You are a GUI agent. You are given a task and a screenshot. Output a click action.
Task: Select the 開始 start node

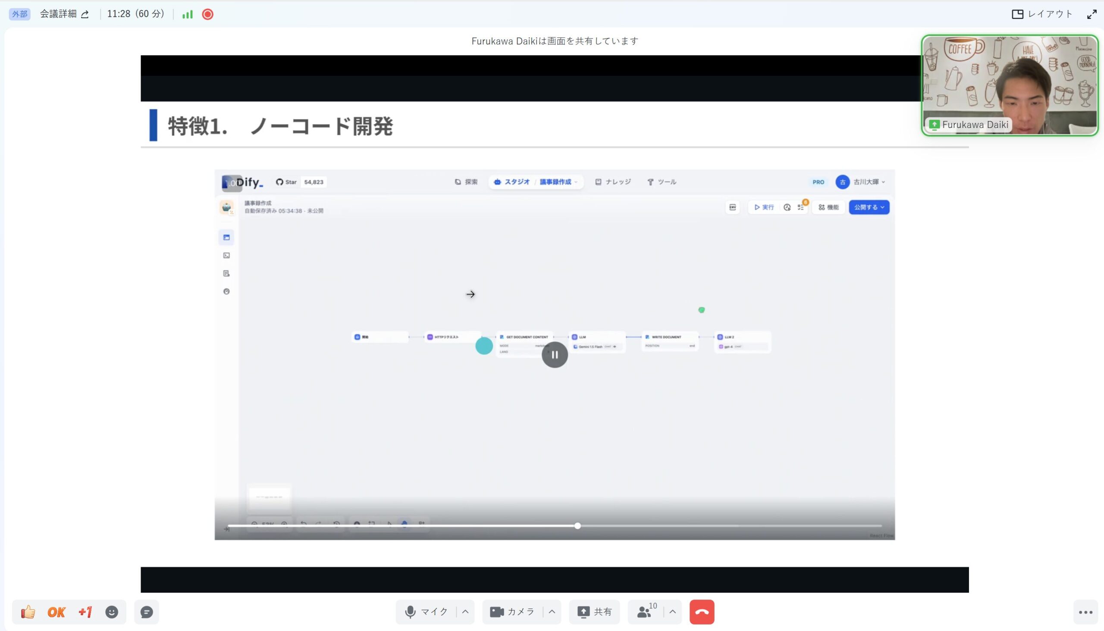tap(380, 337)
